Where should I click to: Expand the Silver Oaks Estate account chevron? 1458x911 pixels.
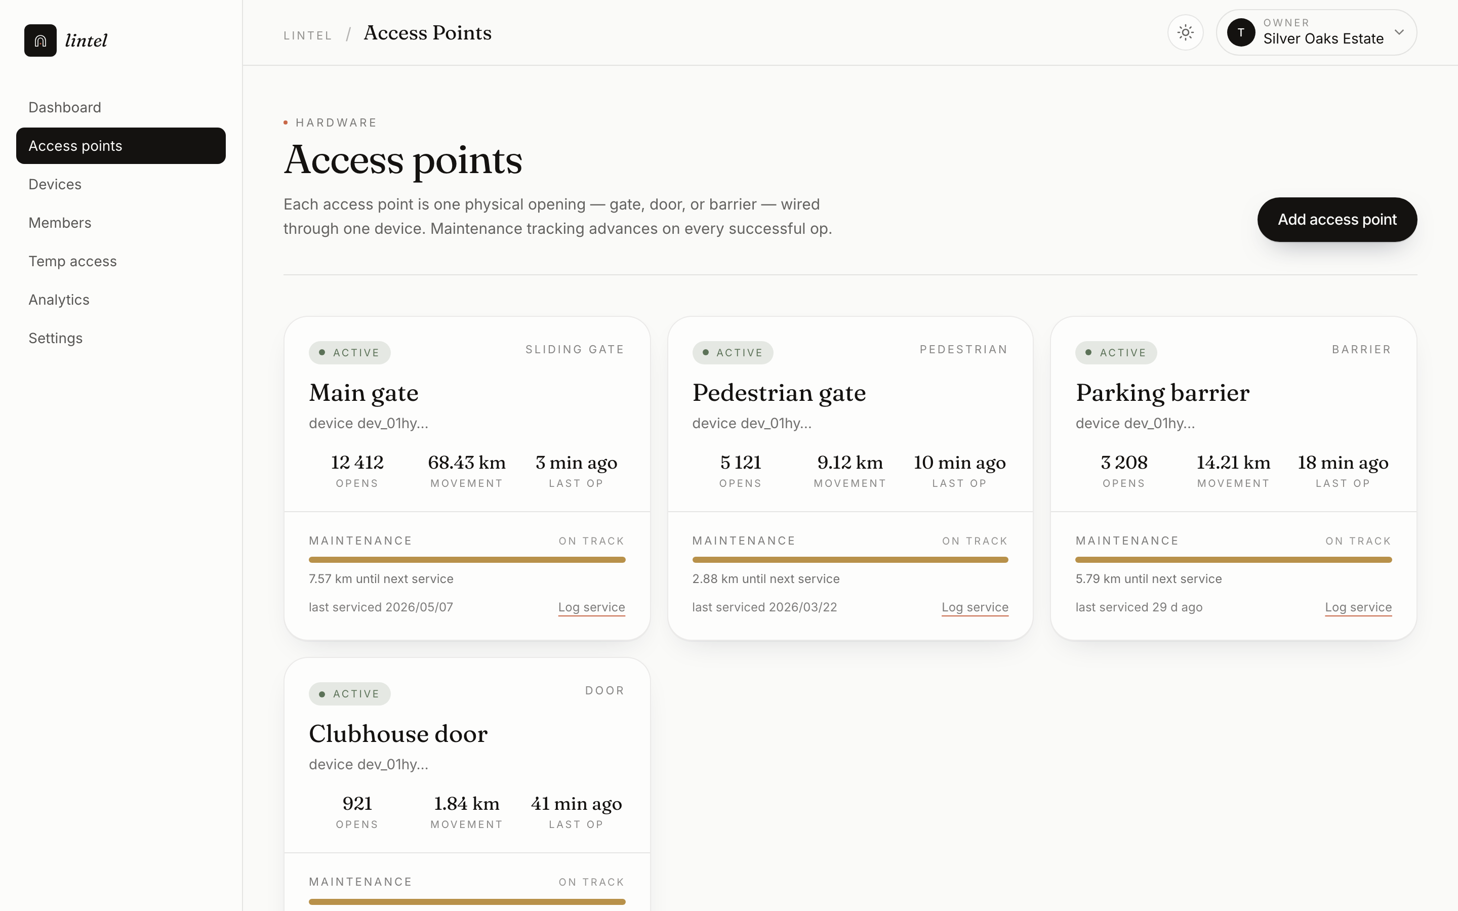pyautogui.click(x=1399, y=32)
